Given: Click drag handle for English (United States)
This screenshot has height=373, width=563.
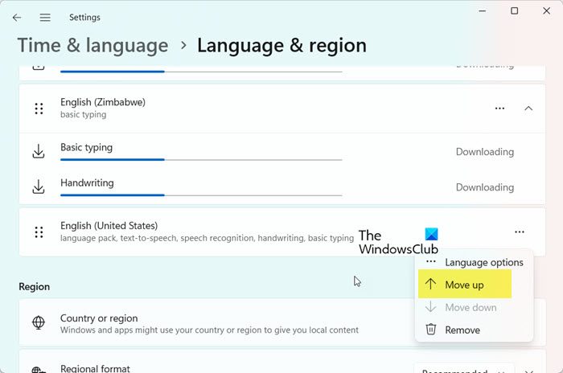Looking at the screenshot, I should tap(39, 232).
